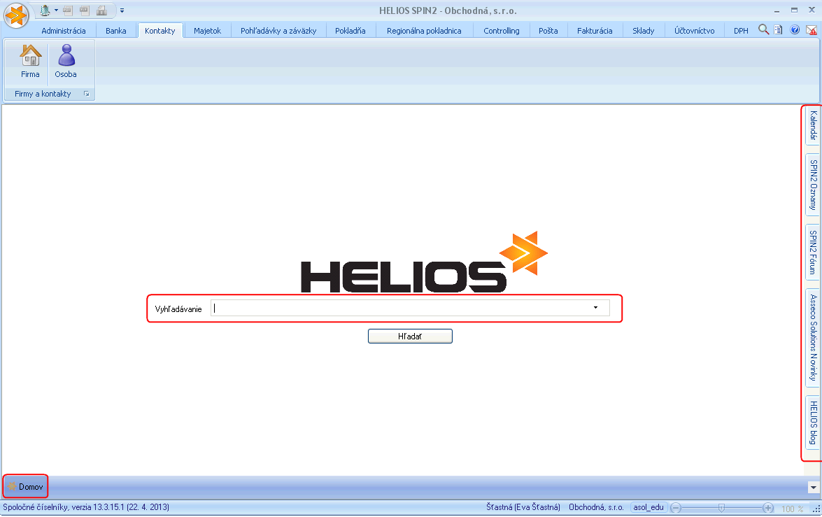Open the Sklady tab
822x517 pixels.
pyautogui.click(x=643, y=30)
